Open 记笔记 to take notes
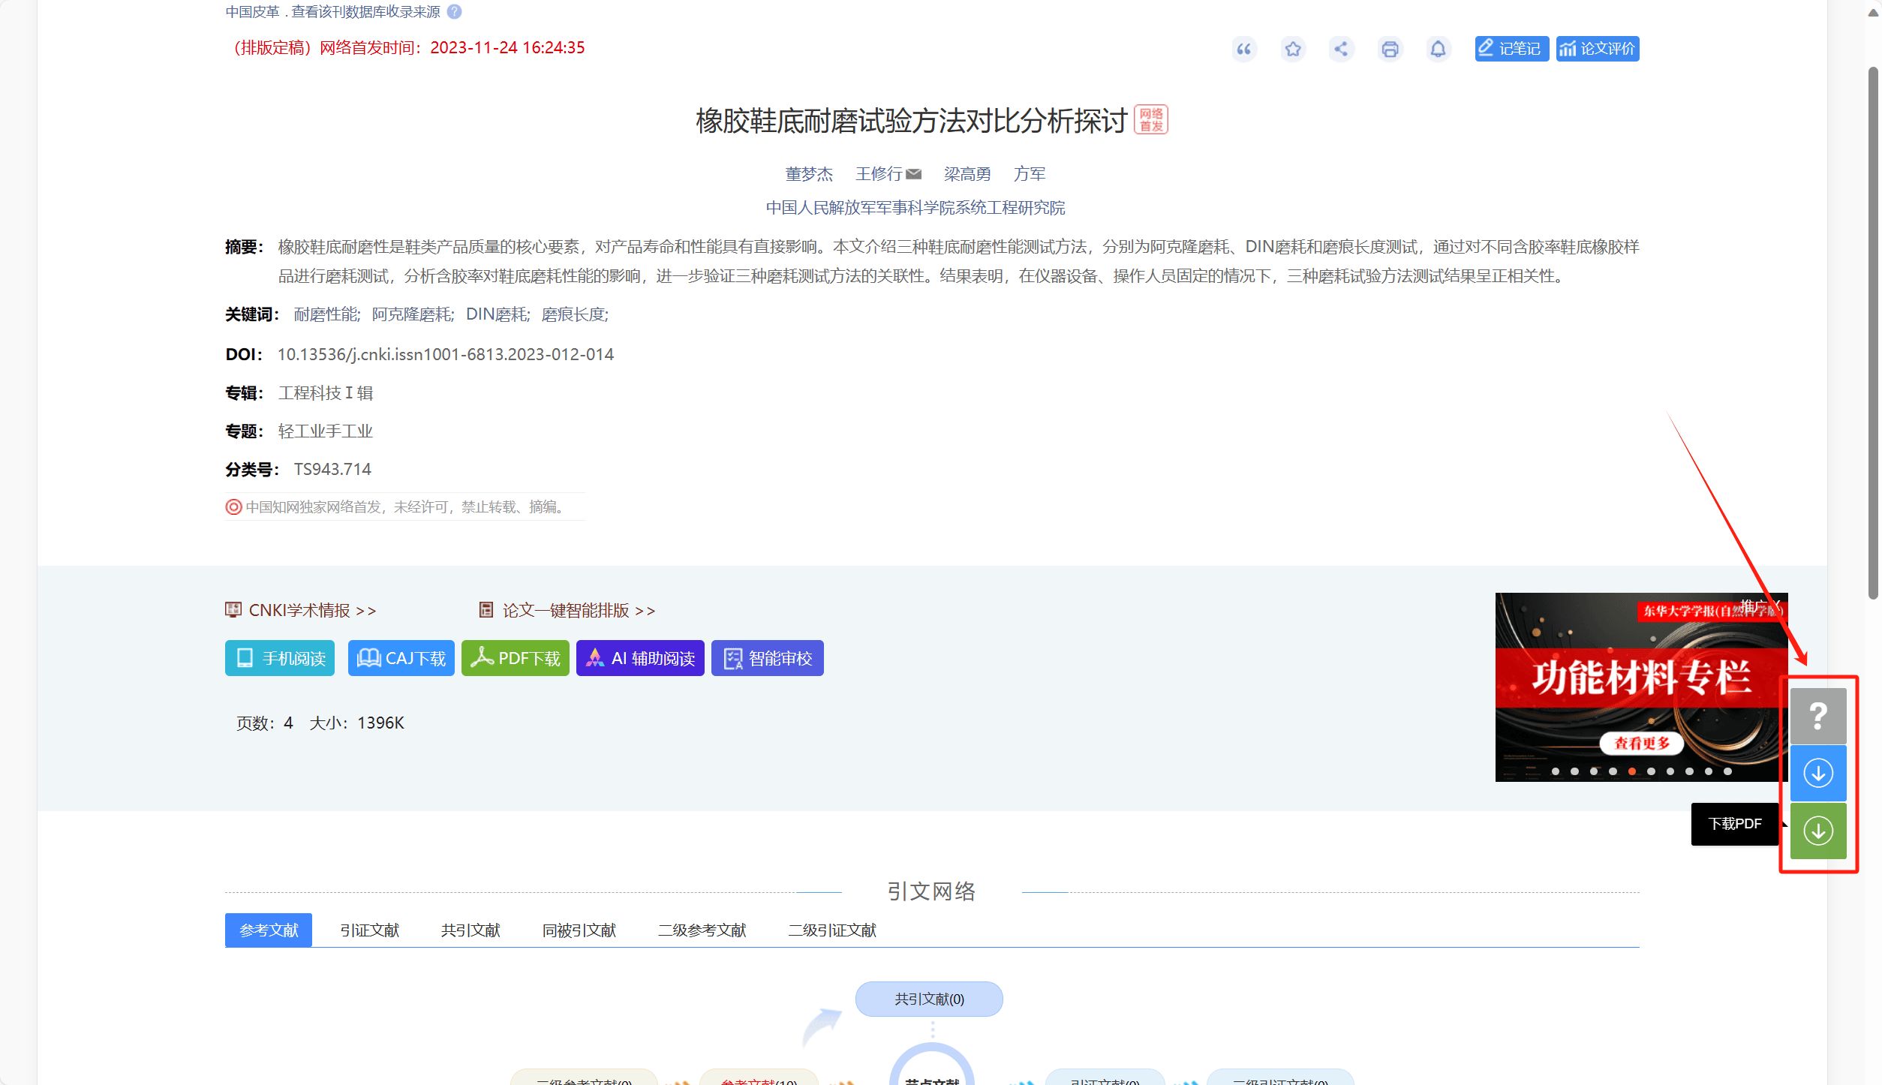1882x1085 pixels. (1511, 48)
